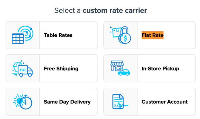200x119 pixels.
Task: Select the Table Rates label
Action: point(58,35)
